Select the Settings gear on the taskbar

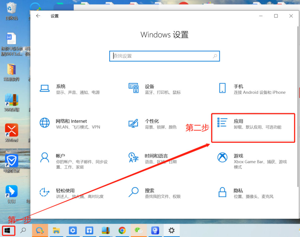tap(171, 230)
